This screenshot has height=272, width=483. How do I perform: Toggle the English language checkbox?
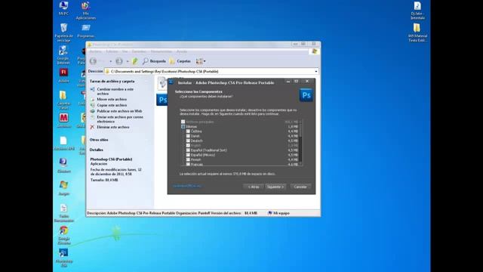[188, 145]
